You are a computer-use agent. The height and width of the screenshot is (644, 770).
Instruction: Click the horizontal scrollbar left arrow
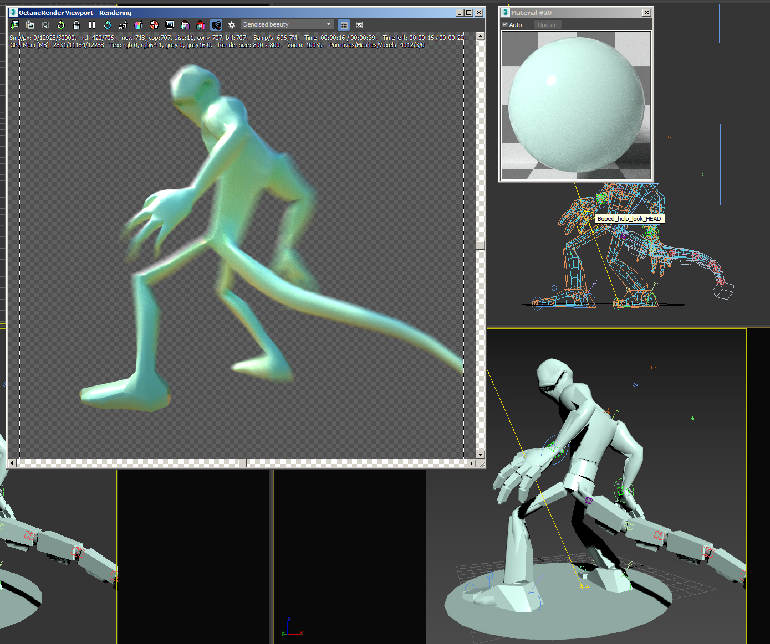(12, 463)
